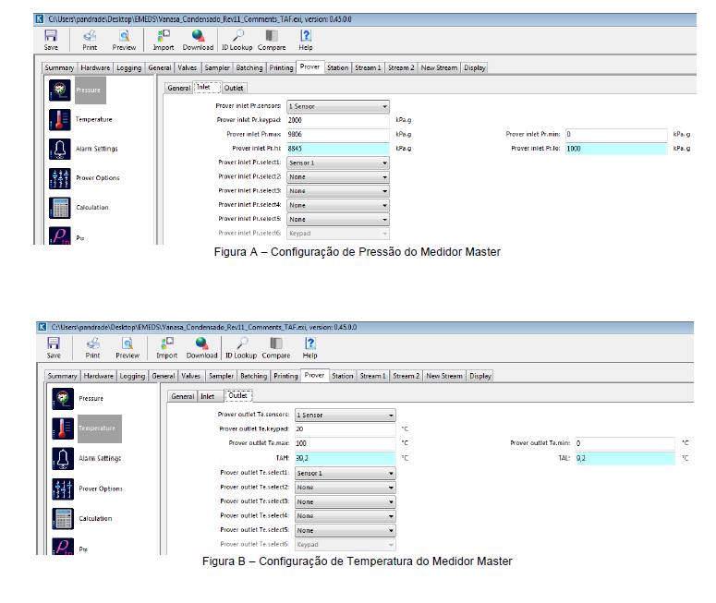Expand Prover outlet Te.select1 dropdown
Viewport: 716px width, 603px height.
(346, 474)
